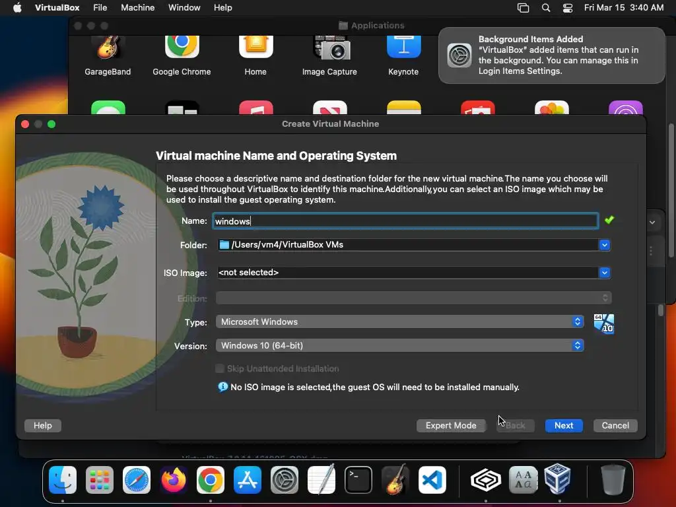This screenshot has height=507, width=676.
Task: Click the Stage Manager menu bar icon
Action: pos(523,8)
